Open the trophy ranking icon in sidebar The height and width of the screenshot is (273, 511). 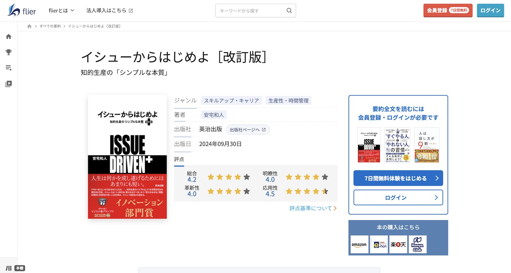9,52
